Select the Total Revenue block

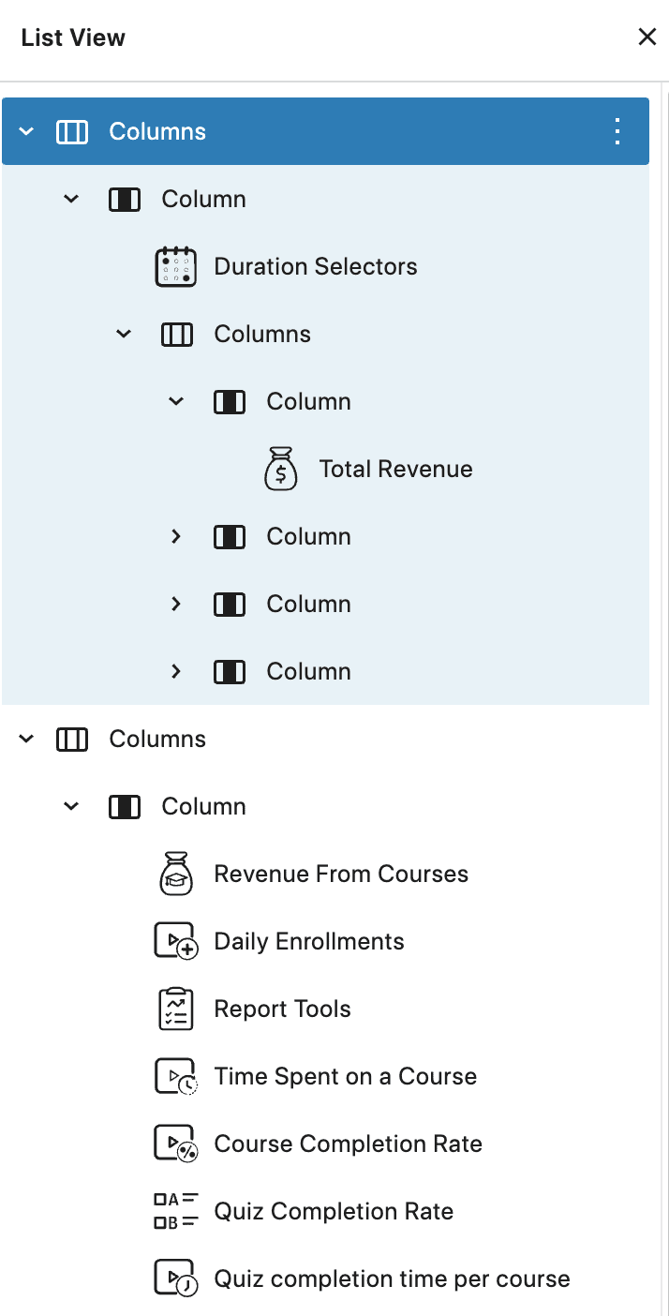(x=395, y=468)
